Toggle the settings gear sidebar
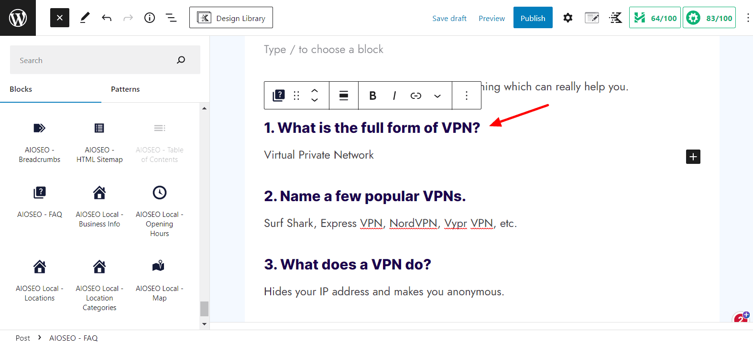Image resolution: width=753 pixels, height=344 pixels. click(567, 18)
